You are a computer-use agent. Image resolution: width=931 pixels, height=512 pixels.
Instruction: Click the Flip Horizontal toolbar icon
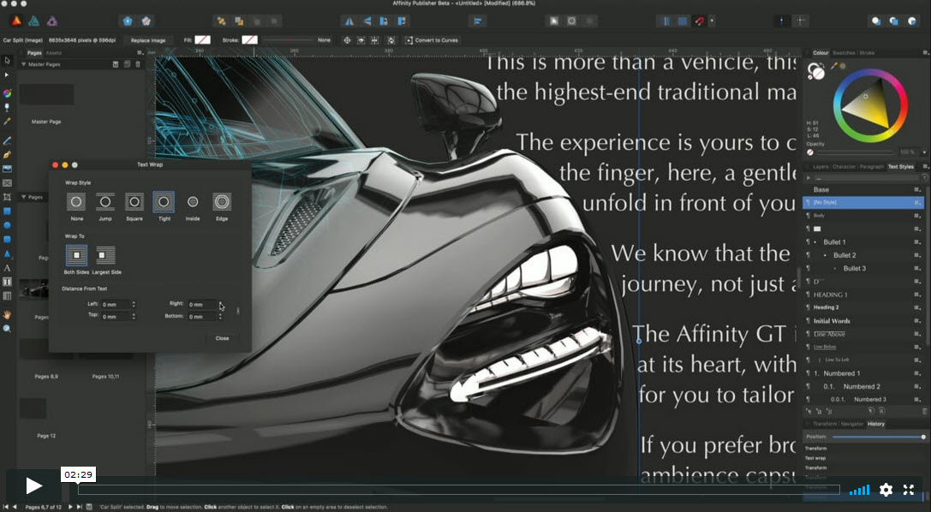tap(349, 21)
